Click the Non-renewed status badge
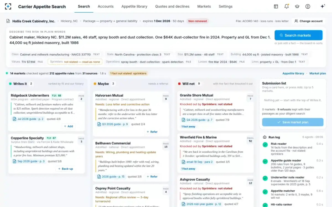 (198, 21)
